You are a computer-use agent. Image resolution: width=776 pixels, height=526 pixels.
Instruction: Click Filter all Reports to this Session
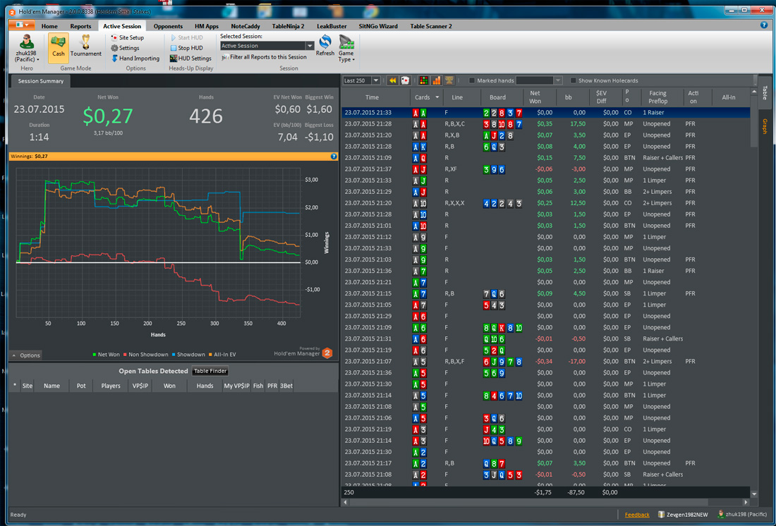pyautogui.click(x=265, y=57)
